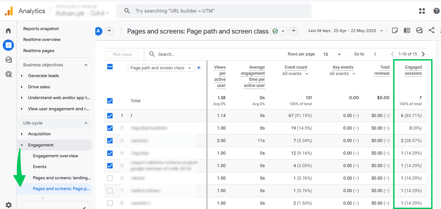
Task: Uncheck row 1 '/' checkbox
Action: [110, 116]
